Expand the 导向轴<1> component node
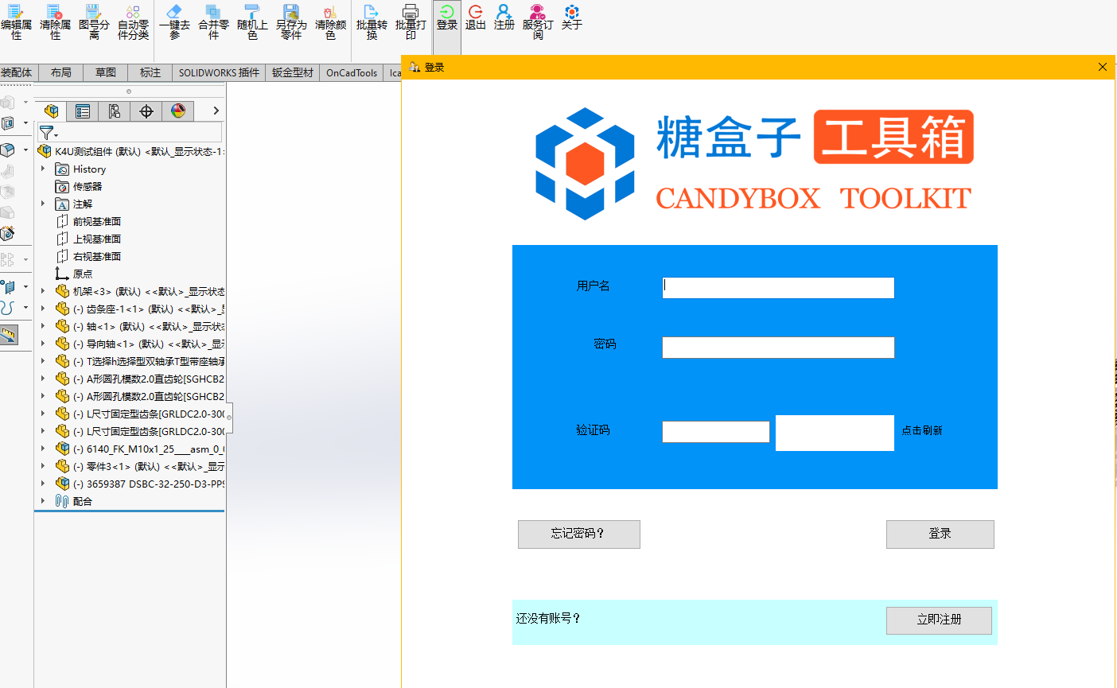Viewport: 1117px width, 688px height. (43, 344)
